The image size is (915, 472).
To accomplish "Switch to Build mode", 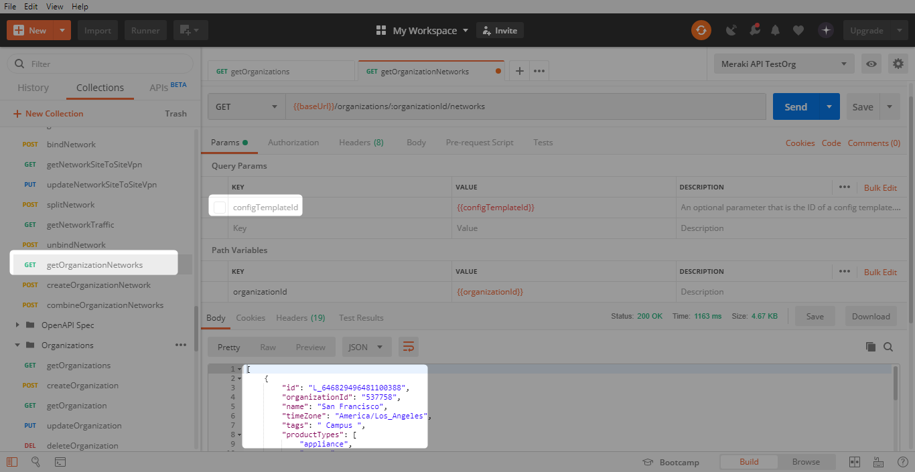I will coord(749,462).
